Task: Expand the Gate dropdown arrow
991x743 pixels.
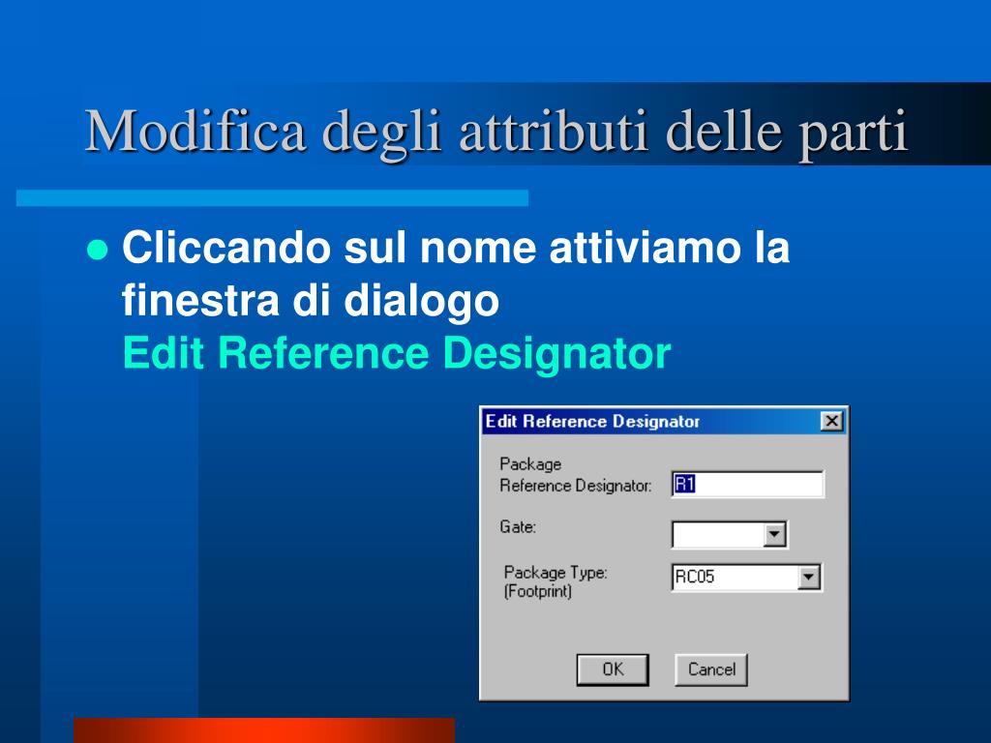Action: pyautogui.click(x=775, y=534)
